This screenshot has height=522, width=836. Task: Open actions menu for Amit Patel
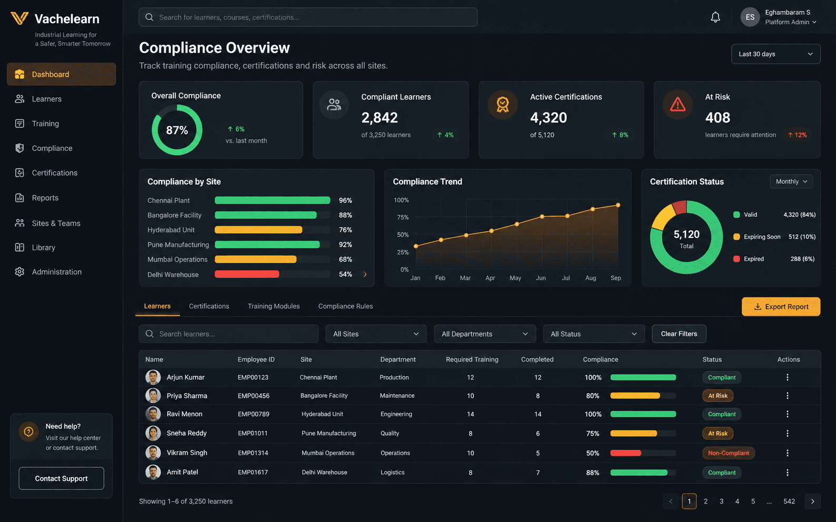point(788,473)
